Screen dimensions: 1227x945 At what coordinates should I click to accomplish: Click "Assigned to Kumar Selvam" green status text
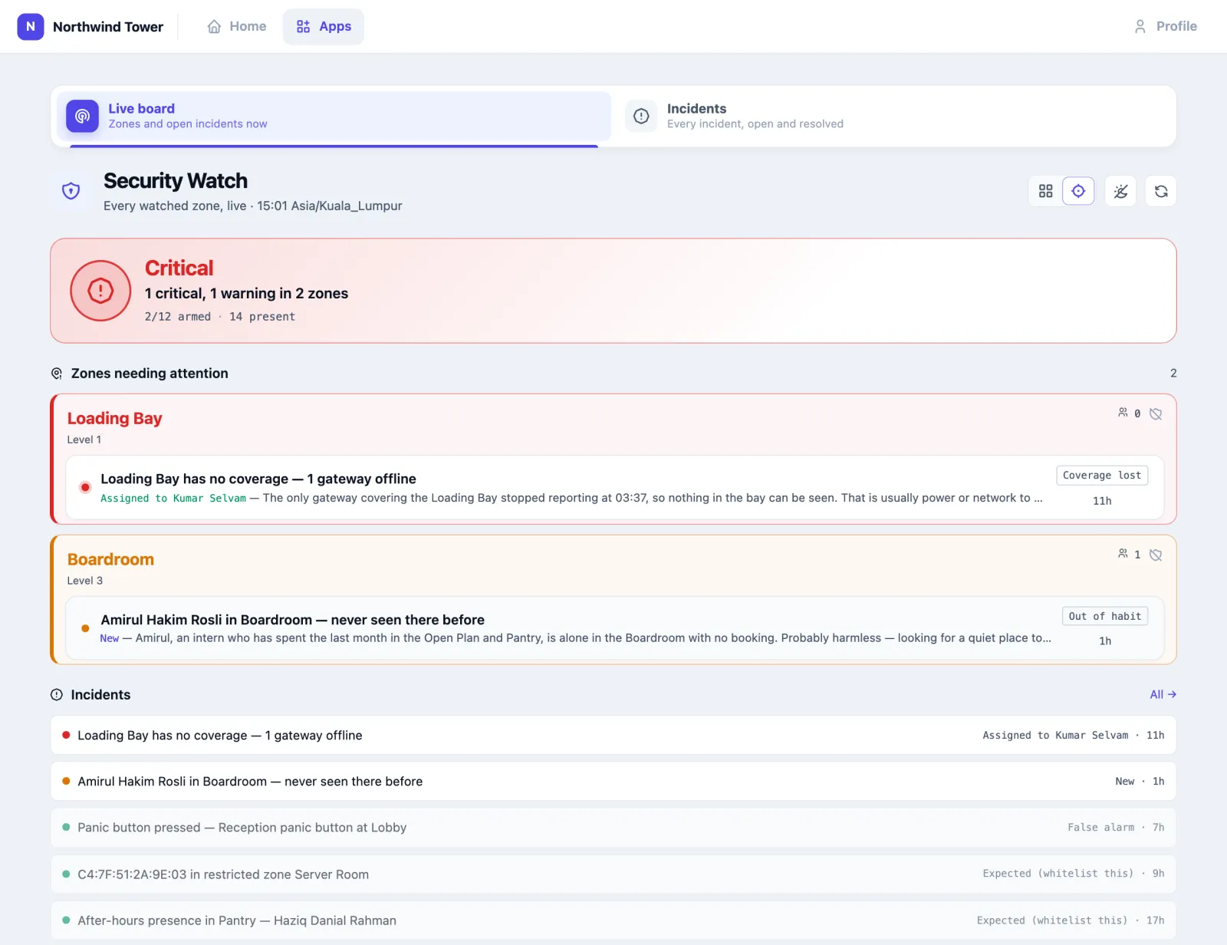(x=173, y=499)
